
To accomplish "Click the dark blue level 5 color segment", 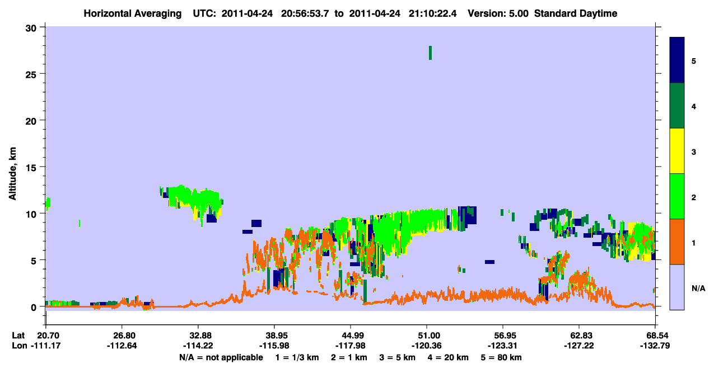I will [x=677, y=60].
